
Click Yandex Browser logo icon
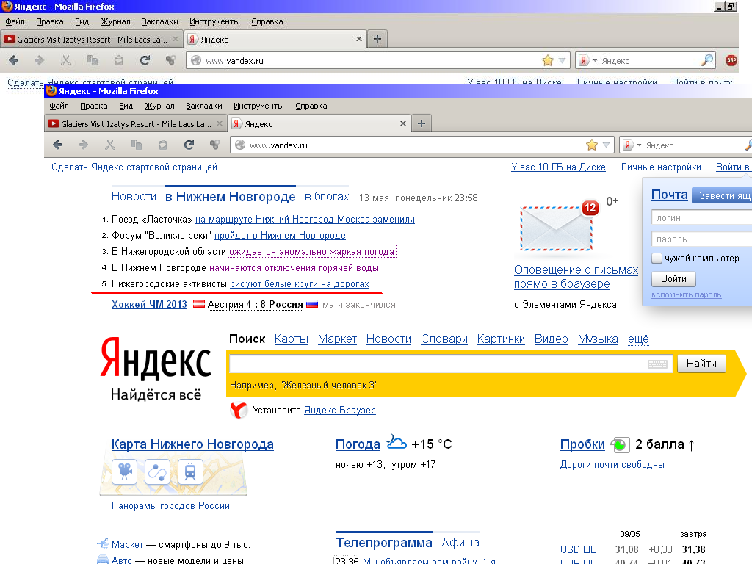tap(239, 410)
